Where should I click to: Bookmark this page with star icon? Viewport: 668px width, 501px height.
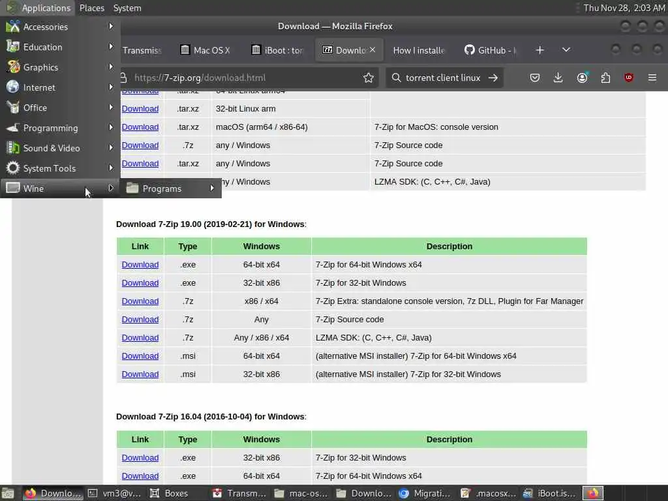tap(369, 78)
